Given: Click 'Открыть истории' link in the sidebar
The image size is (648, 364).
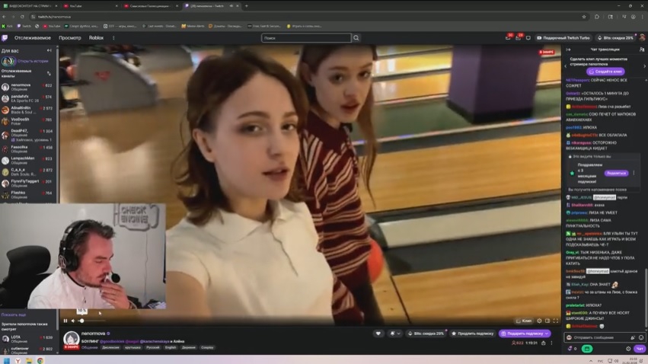Looking at the screenshot, I should click(33, 61).
